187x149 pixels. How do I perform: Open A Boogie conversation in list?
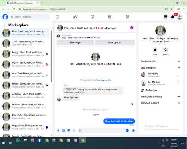pos(25,96)
